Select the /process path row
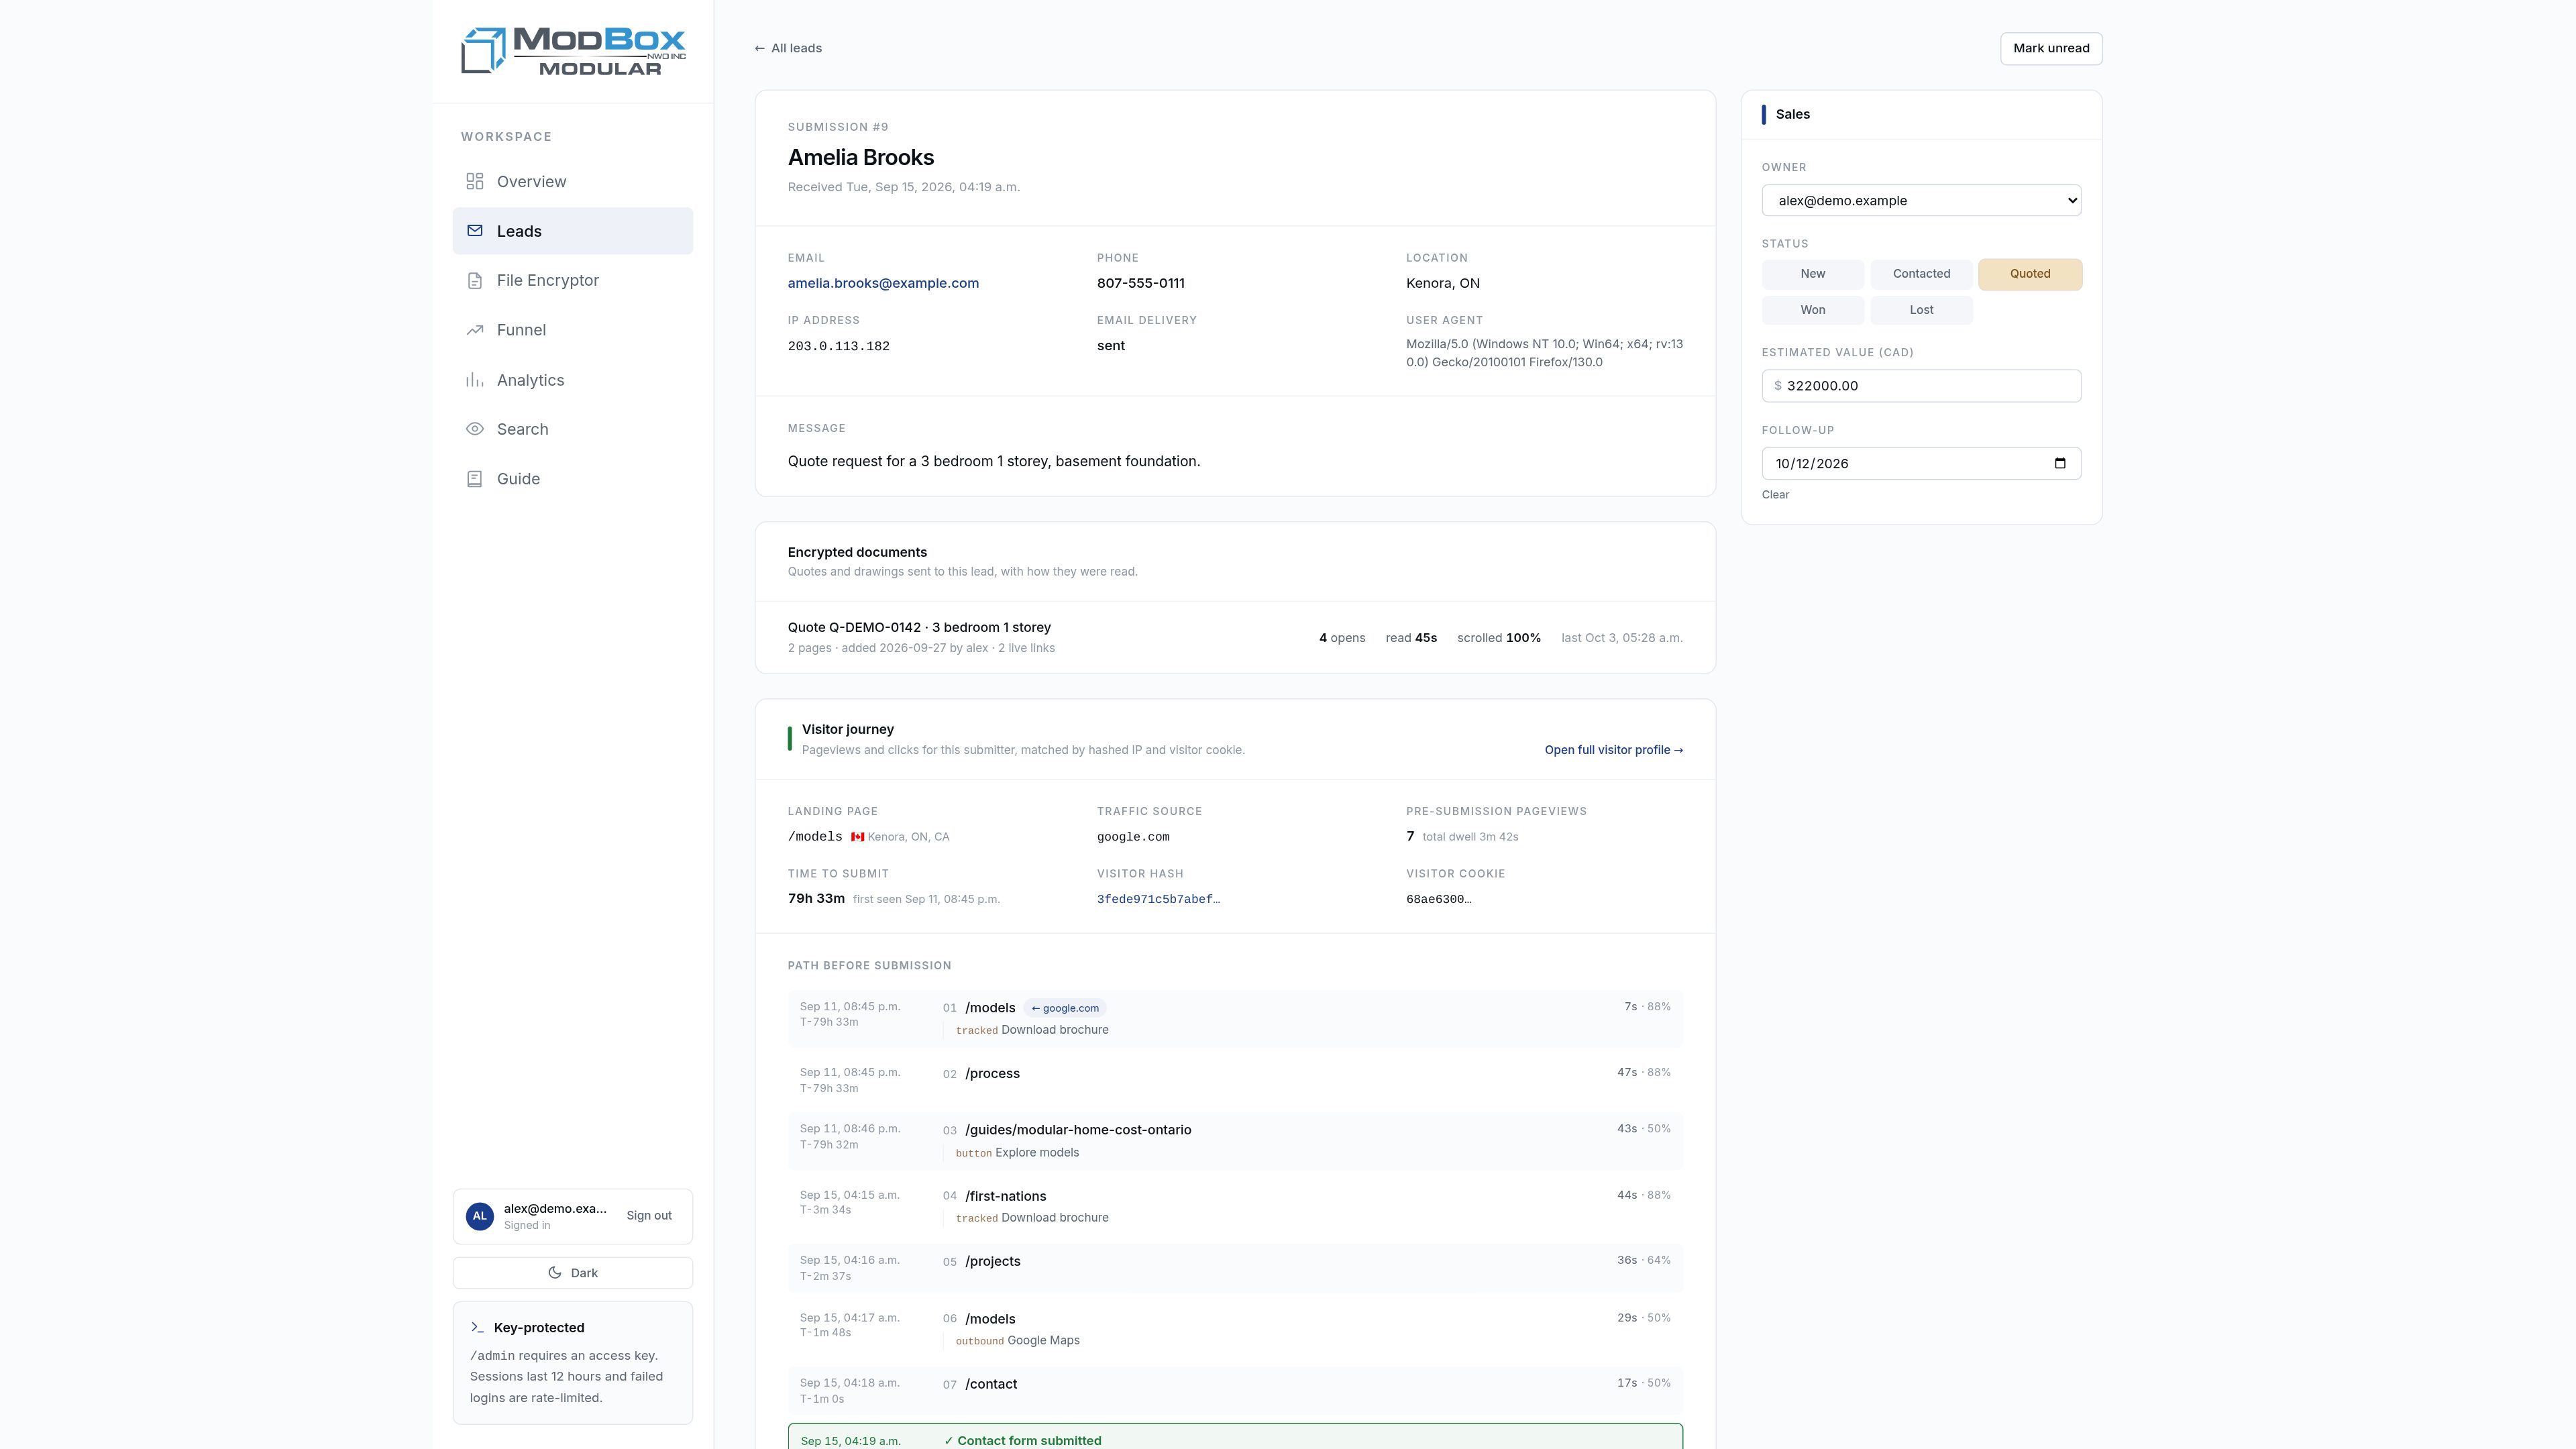Viewport: 2576px width, 1449px height. click(1235, 1080)
